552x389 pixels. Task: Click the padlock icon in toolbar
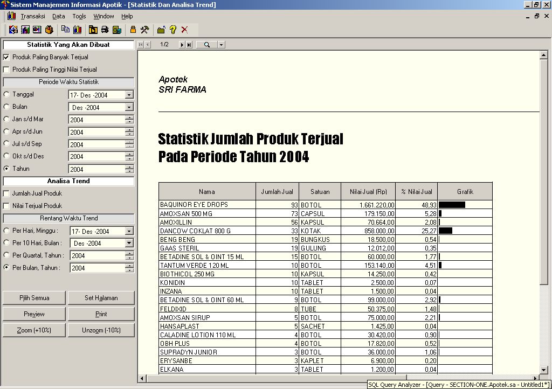tap(133, 30)
